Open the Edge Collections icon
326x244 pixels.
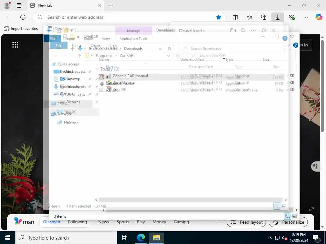[x=264, y=17]
